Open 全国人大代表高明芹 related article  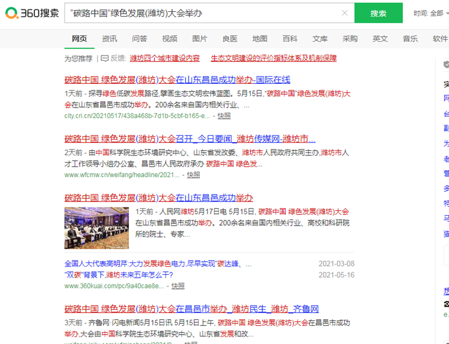(x=158, y=264)
